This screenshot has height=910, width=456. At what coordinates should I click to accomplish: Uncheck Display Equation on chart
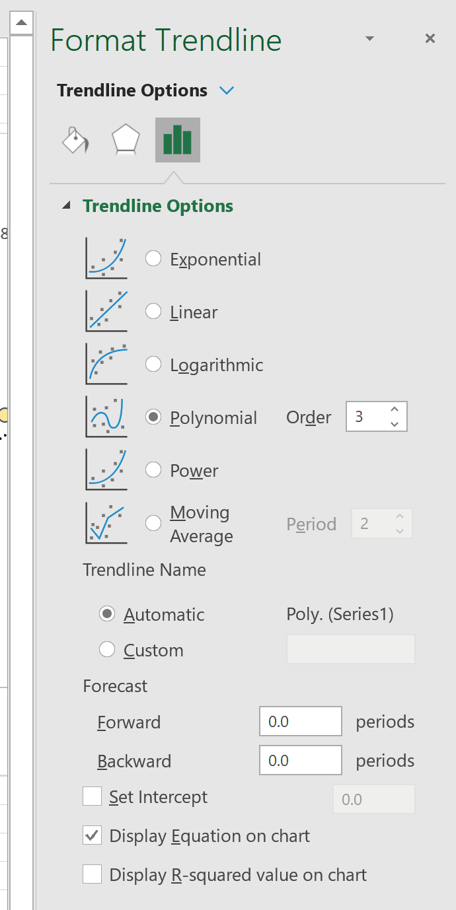pyautogui.click(x=93, y=836)
